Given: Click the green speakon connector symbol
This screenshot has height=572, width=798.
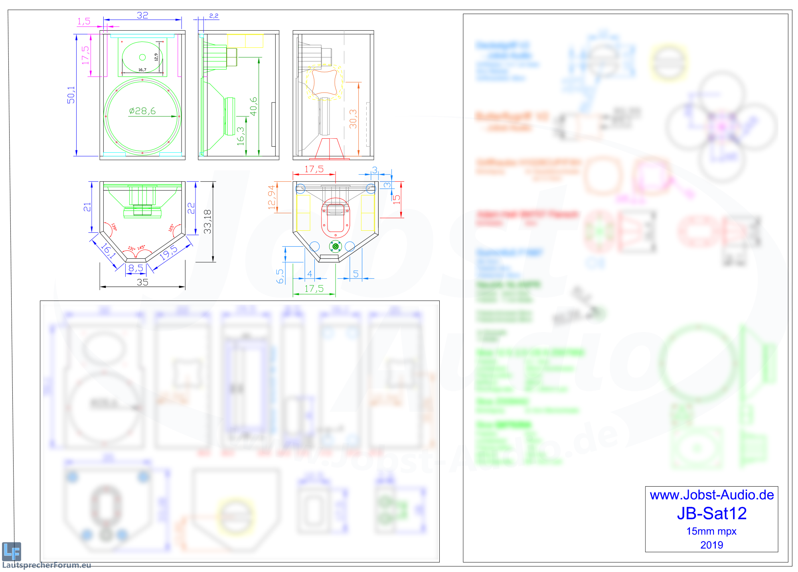Looking at the screenshot, I should [336, 246].
